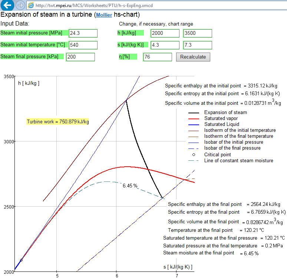Click the h maximum range field 3500
This screenshot has width=287, height=280.
point(198,33)
